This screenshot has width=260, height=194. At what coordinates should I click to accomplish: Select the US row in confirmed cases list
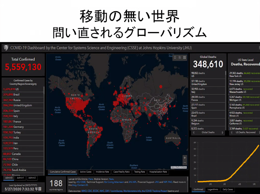23,89
